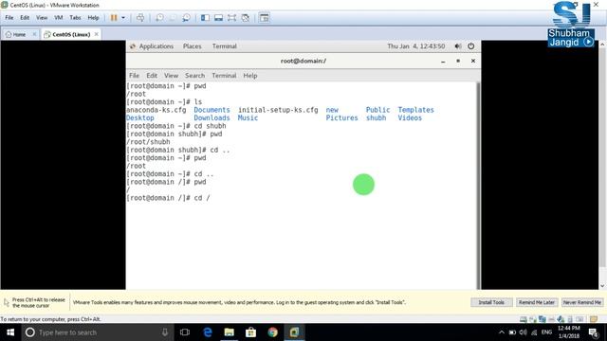The height and width of the screenshot is (341, 607).
Task: Click the terminal window vertical scrollbar
Action: click(478, 186)
